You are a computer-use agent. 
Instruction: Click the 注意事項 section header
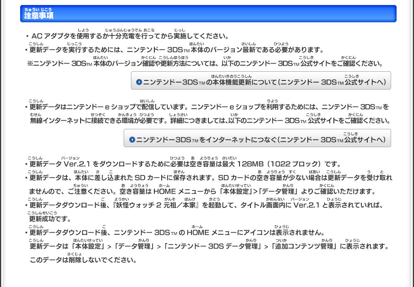click(x=208, y=14)
